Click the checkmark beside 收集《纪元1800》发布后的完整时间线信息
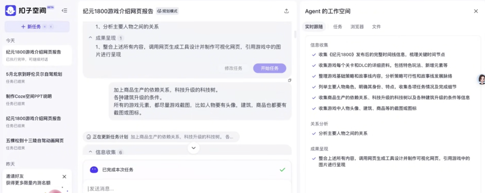Image resolution: width=485 pixels, height=193 pixels. click(x=313, y=55)
